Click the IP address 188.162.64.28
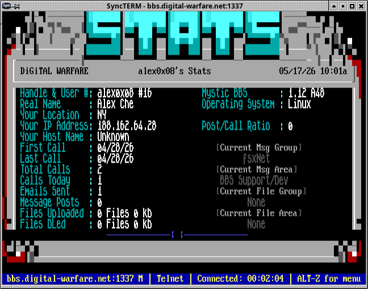Screen dimensions: 368x289 pyautogui.click(x=127, y=126)
